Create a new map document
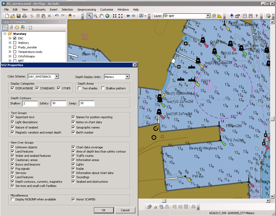Viewport: 276px width, 216px height. 7,16
